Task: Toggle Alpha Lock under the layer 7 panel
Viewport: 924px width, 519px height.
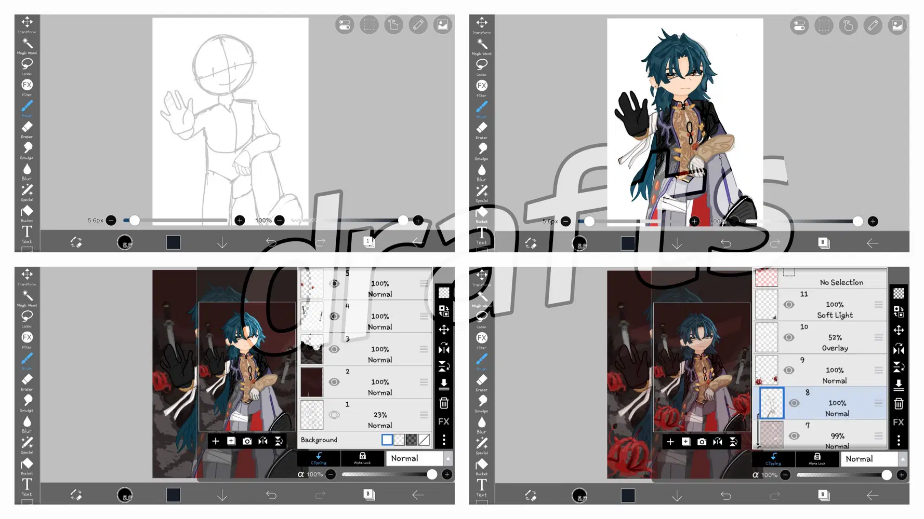Action: point(817,459)
